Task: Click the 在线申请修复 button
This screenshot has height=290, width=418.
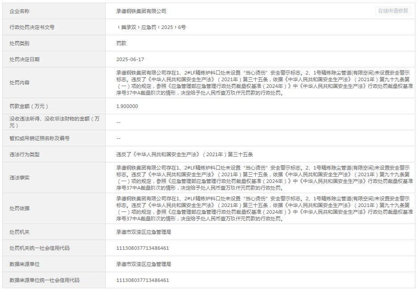Action: click(393, 11)
